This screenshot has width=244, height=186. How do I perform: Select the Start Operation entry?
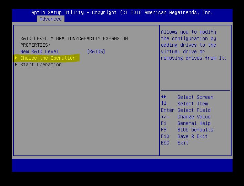point(41,65)
